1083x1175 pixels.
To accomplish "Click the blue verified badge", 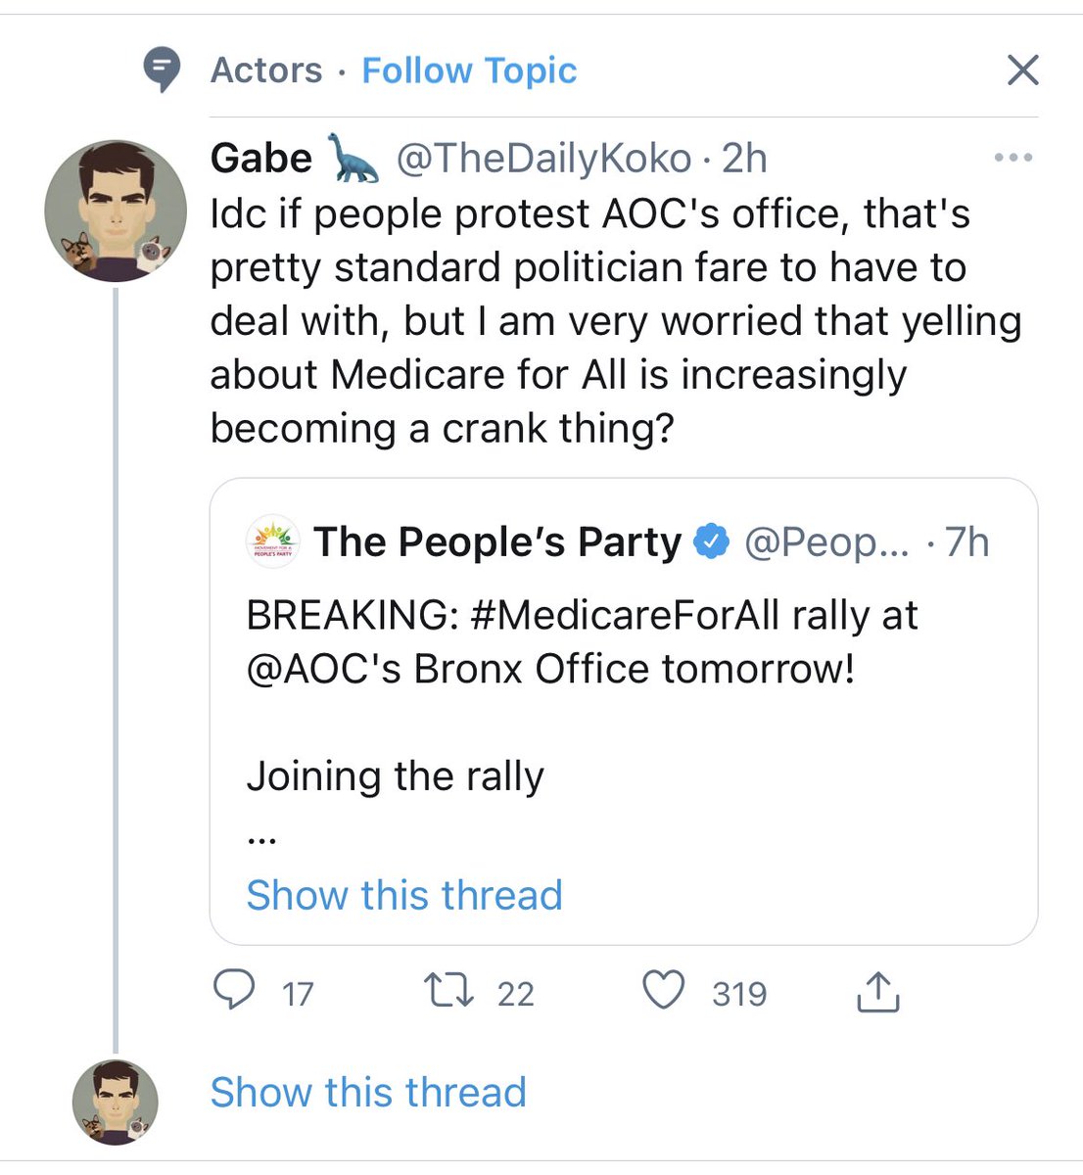I will click(x=712, y=541).
